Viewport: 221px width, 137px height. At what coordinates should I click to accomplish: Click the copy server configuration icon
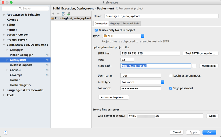64,14
